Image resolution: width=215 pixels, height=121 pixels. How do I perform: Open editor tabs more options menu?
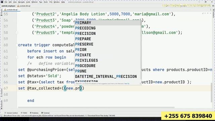[211, 10]
